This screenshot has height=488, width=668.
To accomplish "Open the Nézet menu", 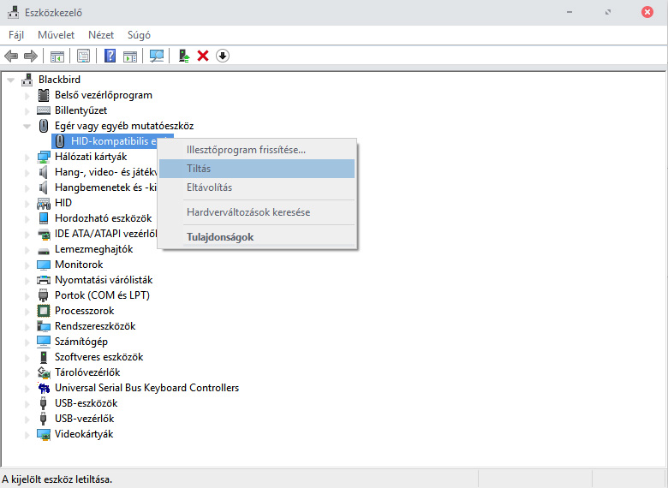I will 100,35.
